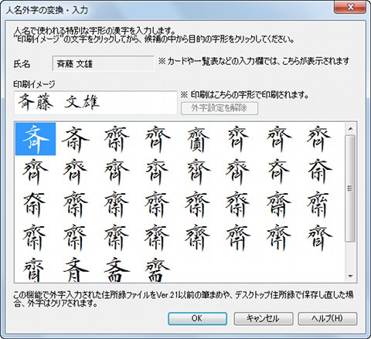Pick the last glyph in the fourth candidate row

pyautogui.click(x=319, y=237)
